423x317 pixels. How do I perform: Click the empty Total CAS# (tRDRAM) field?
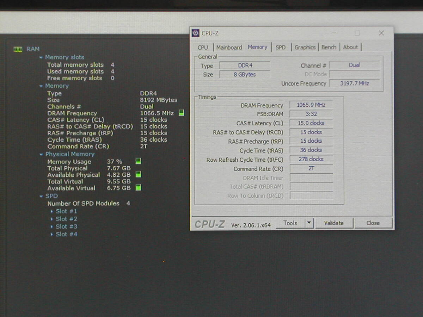(311, 187)
